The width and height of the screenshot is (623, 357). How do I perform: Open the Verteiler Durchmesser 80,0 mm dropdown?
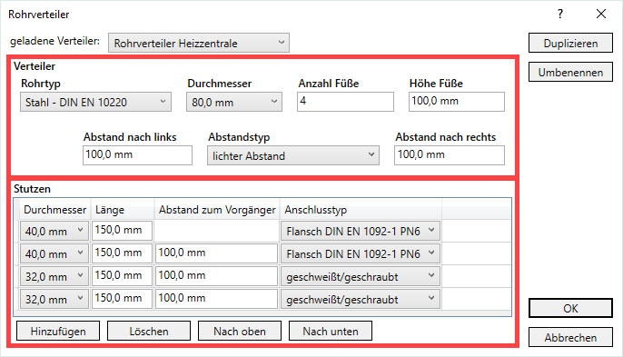(234, 102)
